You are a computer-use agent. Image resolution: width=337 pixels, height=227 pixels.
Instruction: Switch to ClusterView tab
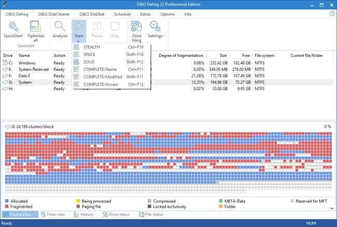(20, 215)
